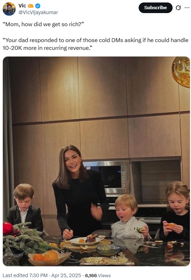Open the Grok explain-post icon
Image resolution: width=191 pixels, height=280 pixels.
[178, 8]
